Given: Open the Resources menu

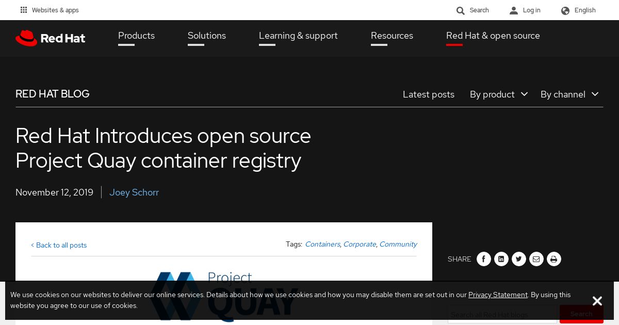Looking at the screenshot, I should (392, 36).
